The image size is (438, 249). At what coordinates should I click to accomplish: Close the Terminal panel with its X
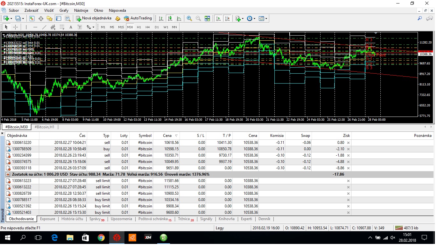pos(2,134)
